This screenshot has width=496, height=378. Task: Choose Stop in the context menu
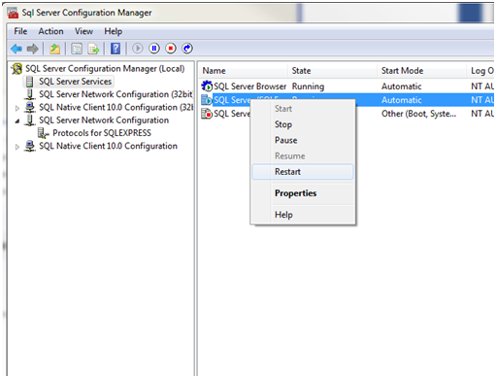303,124
